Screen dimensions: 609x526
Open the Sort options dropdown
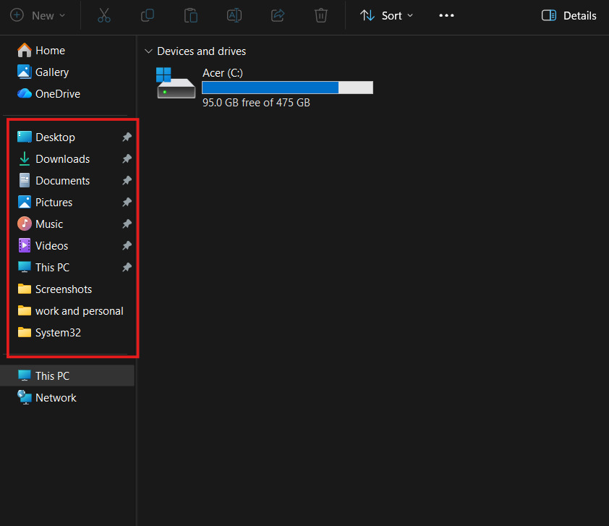[x=386, y=15]
